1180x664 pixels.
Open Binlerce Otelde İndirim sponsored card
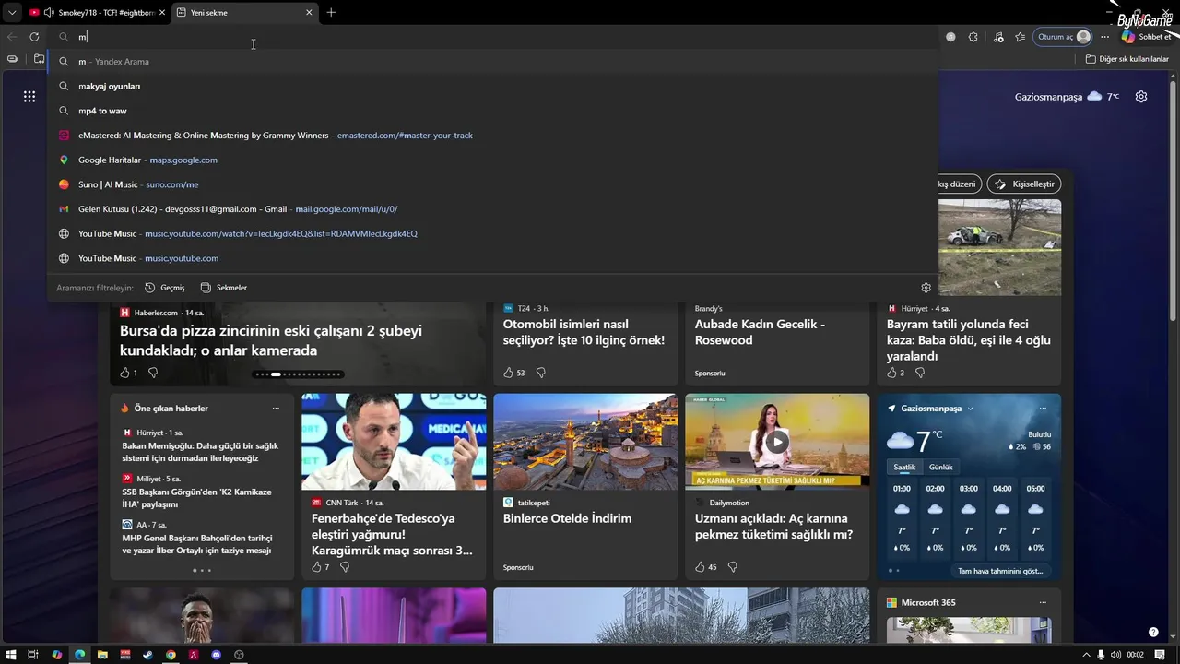coord(567,518)
